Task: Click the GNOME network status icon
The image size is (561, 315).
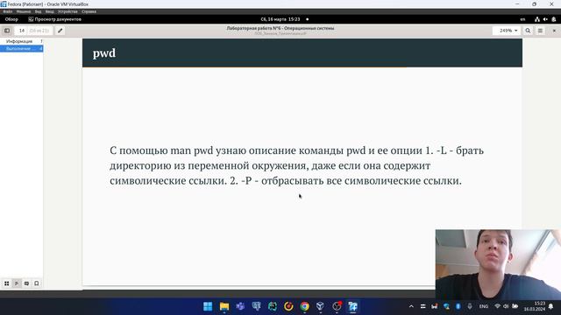Action: point(537,19)
